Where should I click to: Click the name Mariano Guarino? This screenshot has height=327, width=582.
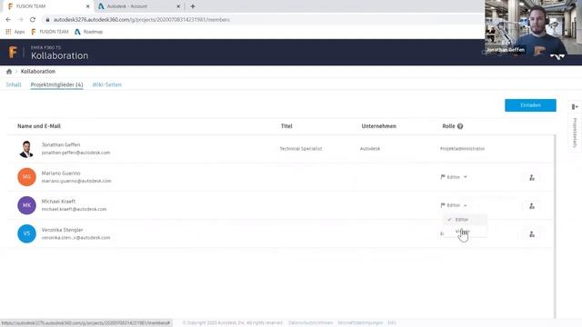61,173
